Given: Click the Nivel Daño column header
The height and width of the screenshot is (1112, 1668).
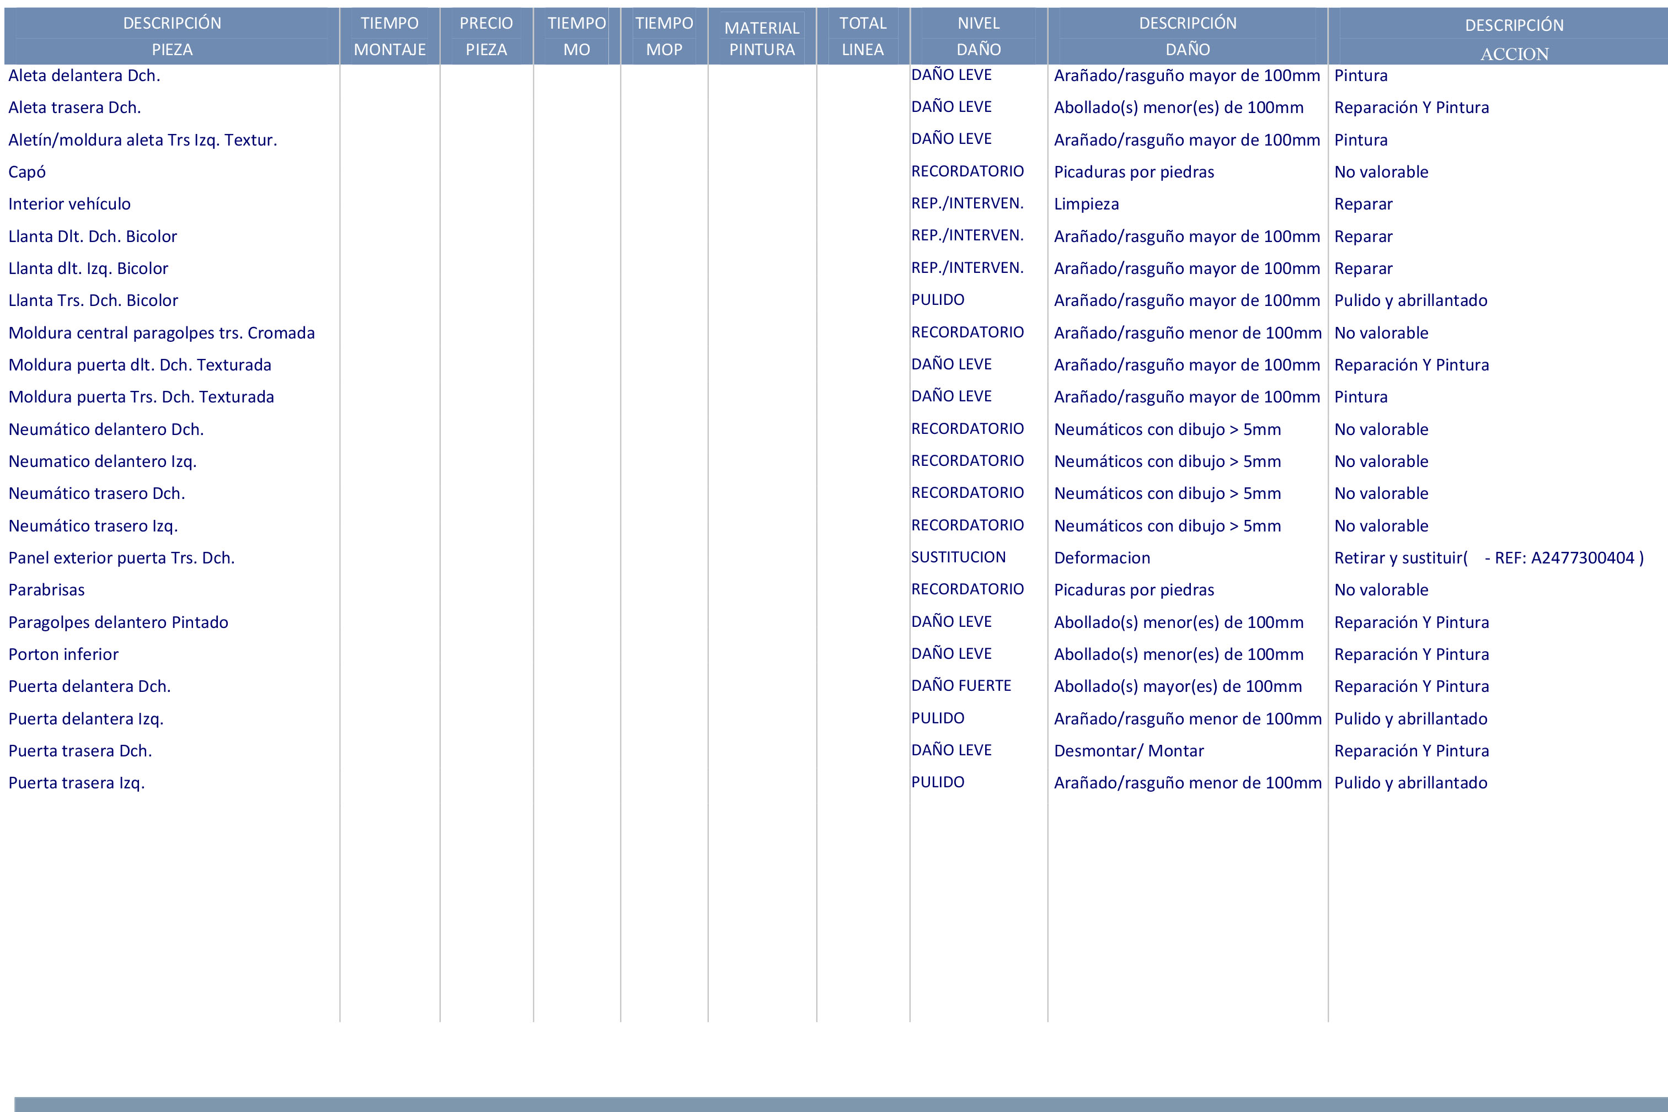Looking at the screenshot, I should [x=979, y=36].
